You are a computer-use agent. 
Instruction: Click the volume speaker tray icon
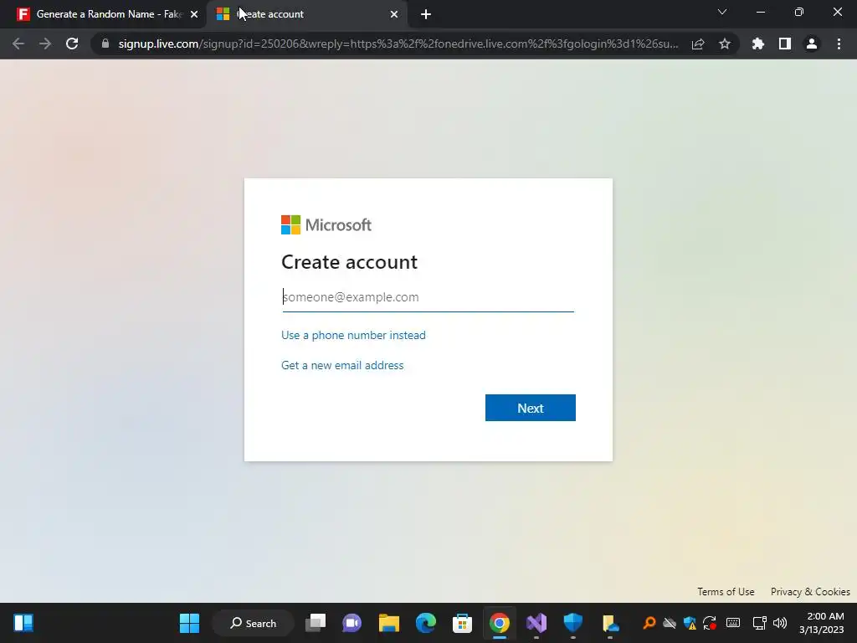click(780, 623)
